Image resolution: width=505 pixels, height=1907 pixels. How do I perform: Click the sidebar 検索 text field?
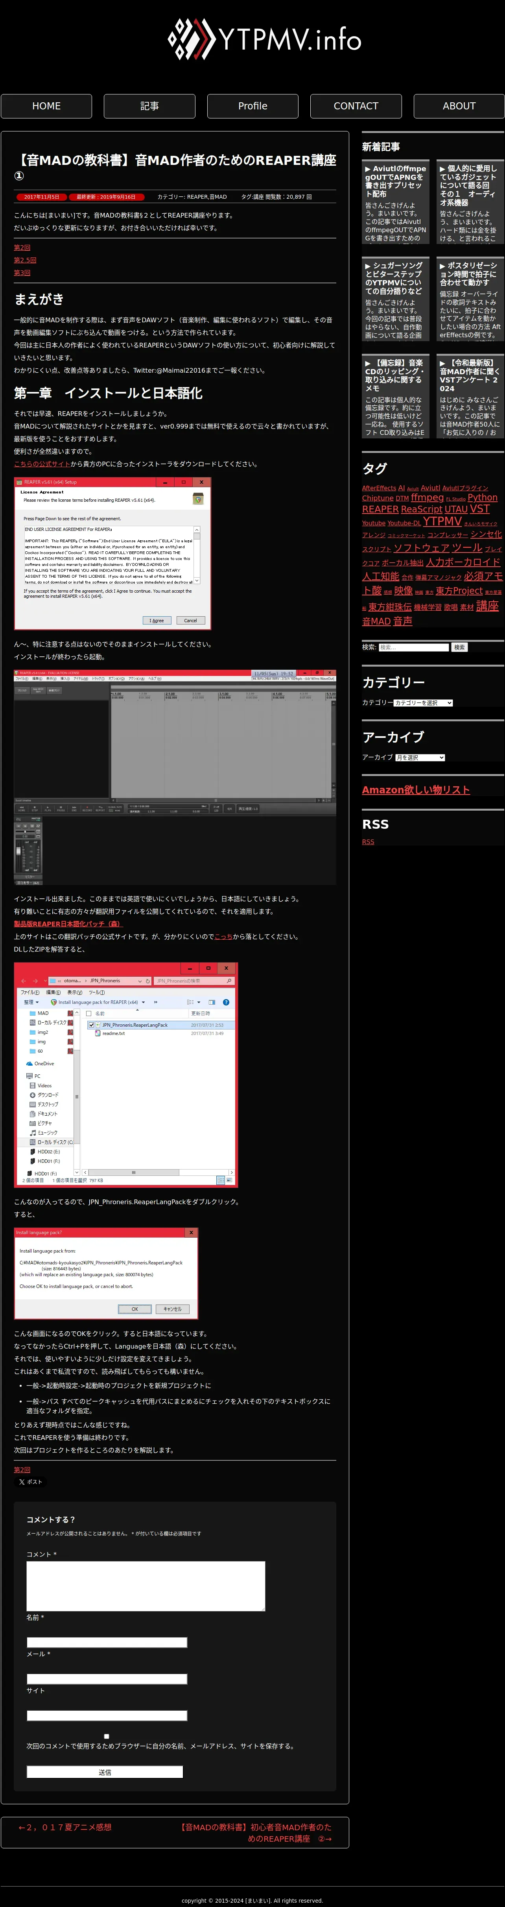pyautogui.click(x=413, y=647)
